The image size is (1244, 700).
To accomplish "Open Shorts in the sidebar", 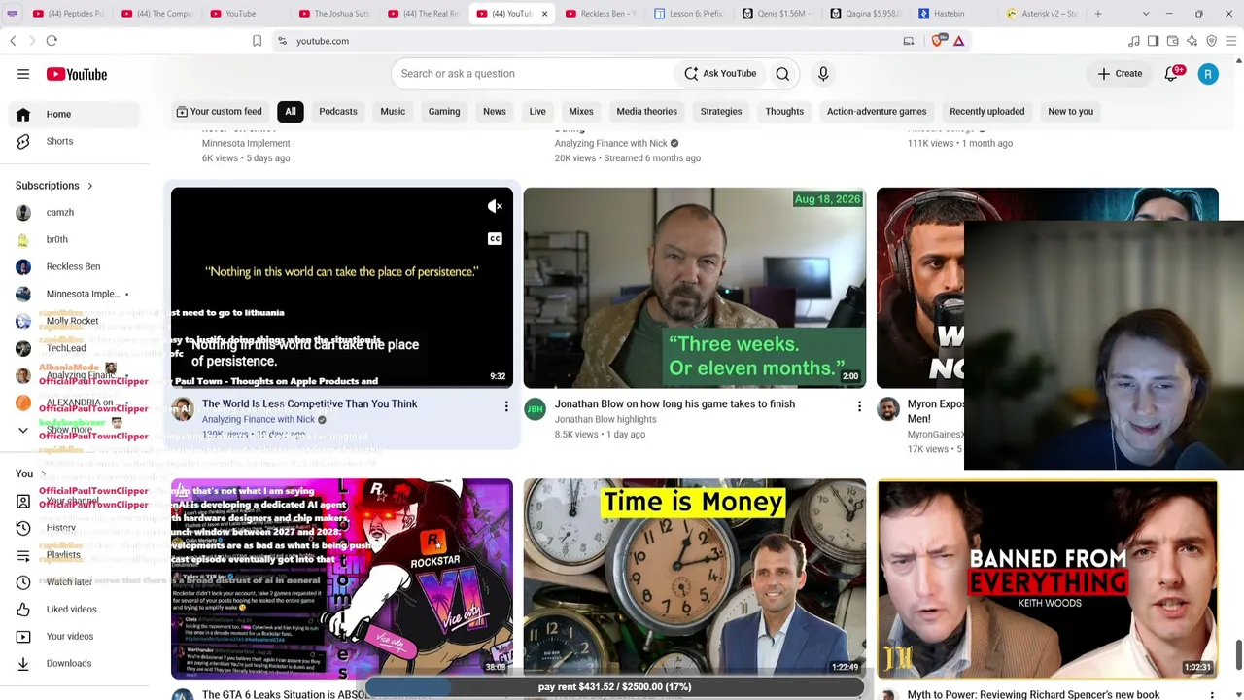I will 74,141.
